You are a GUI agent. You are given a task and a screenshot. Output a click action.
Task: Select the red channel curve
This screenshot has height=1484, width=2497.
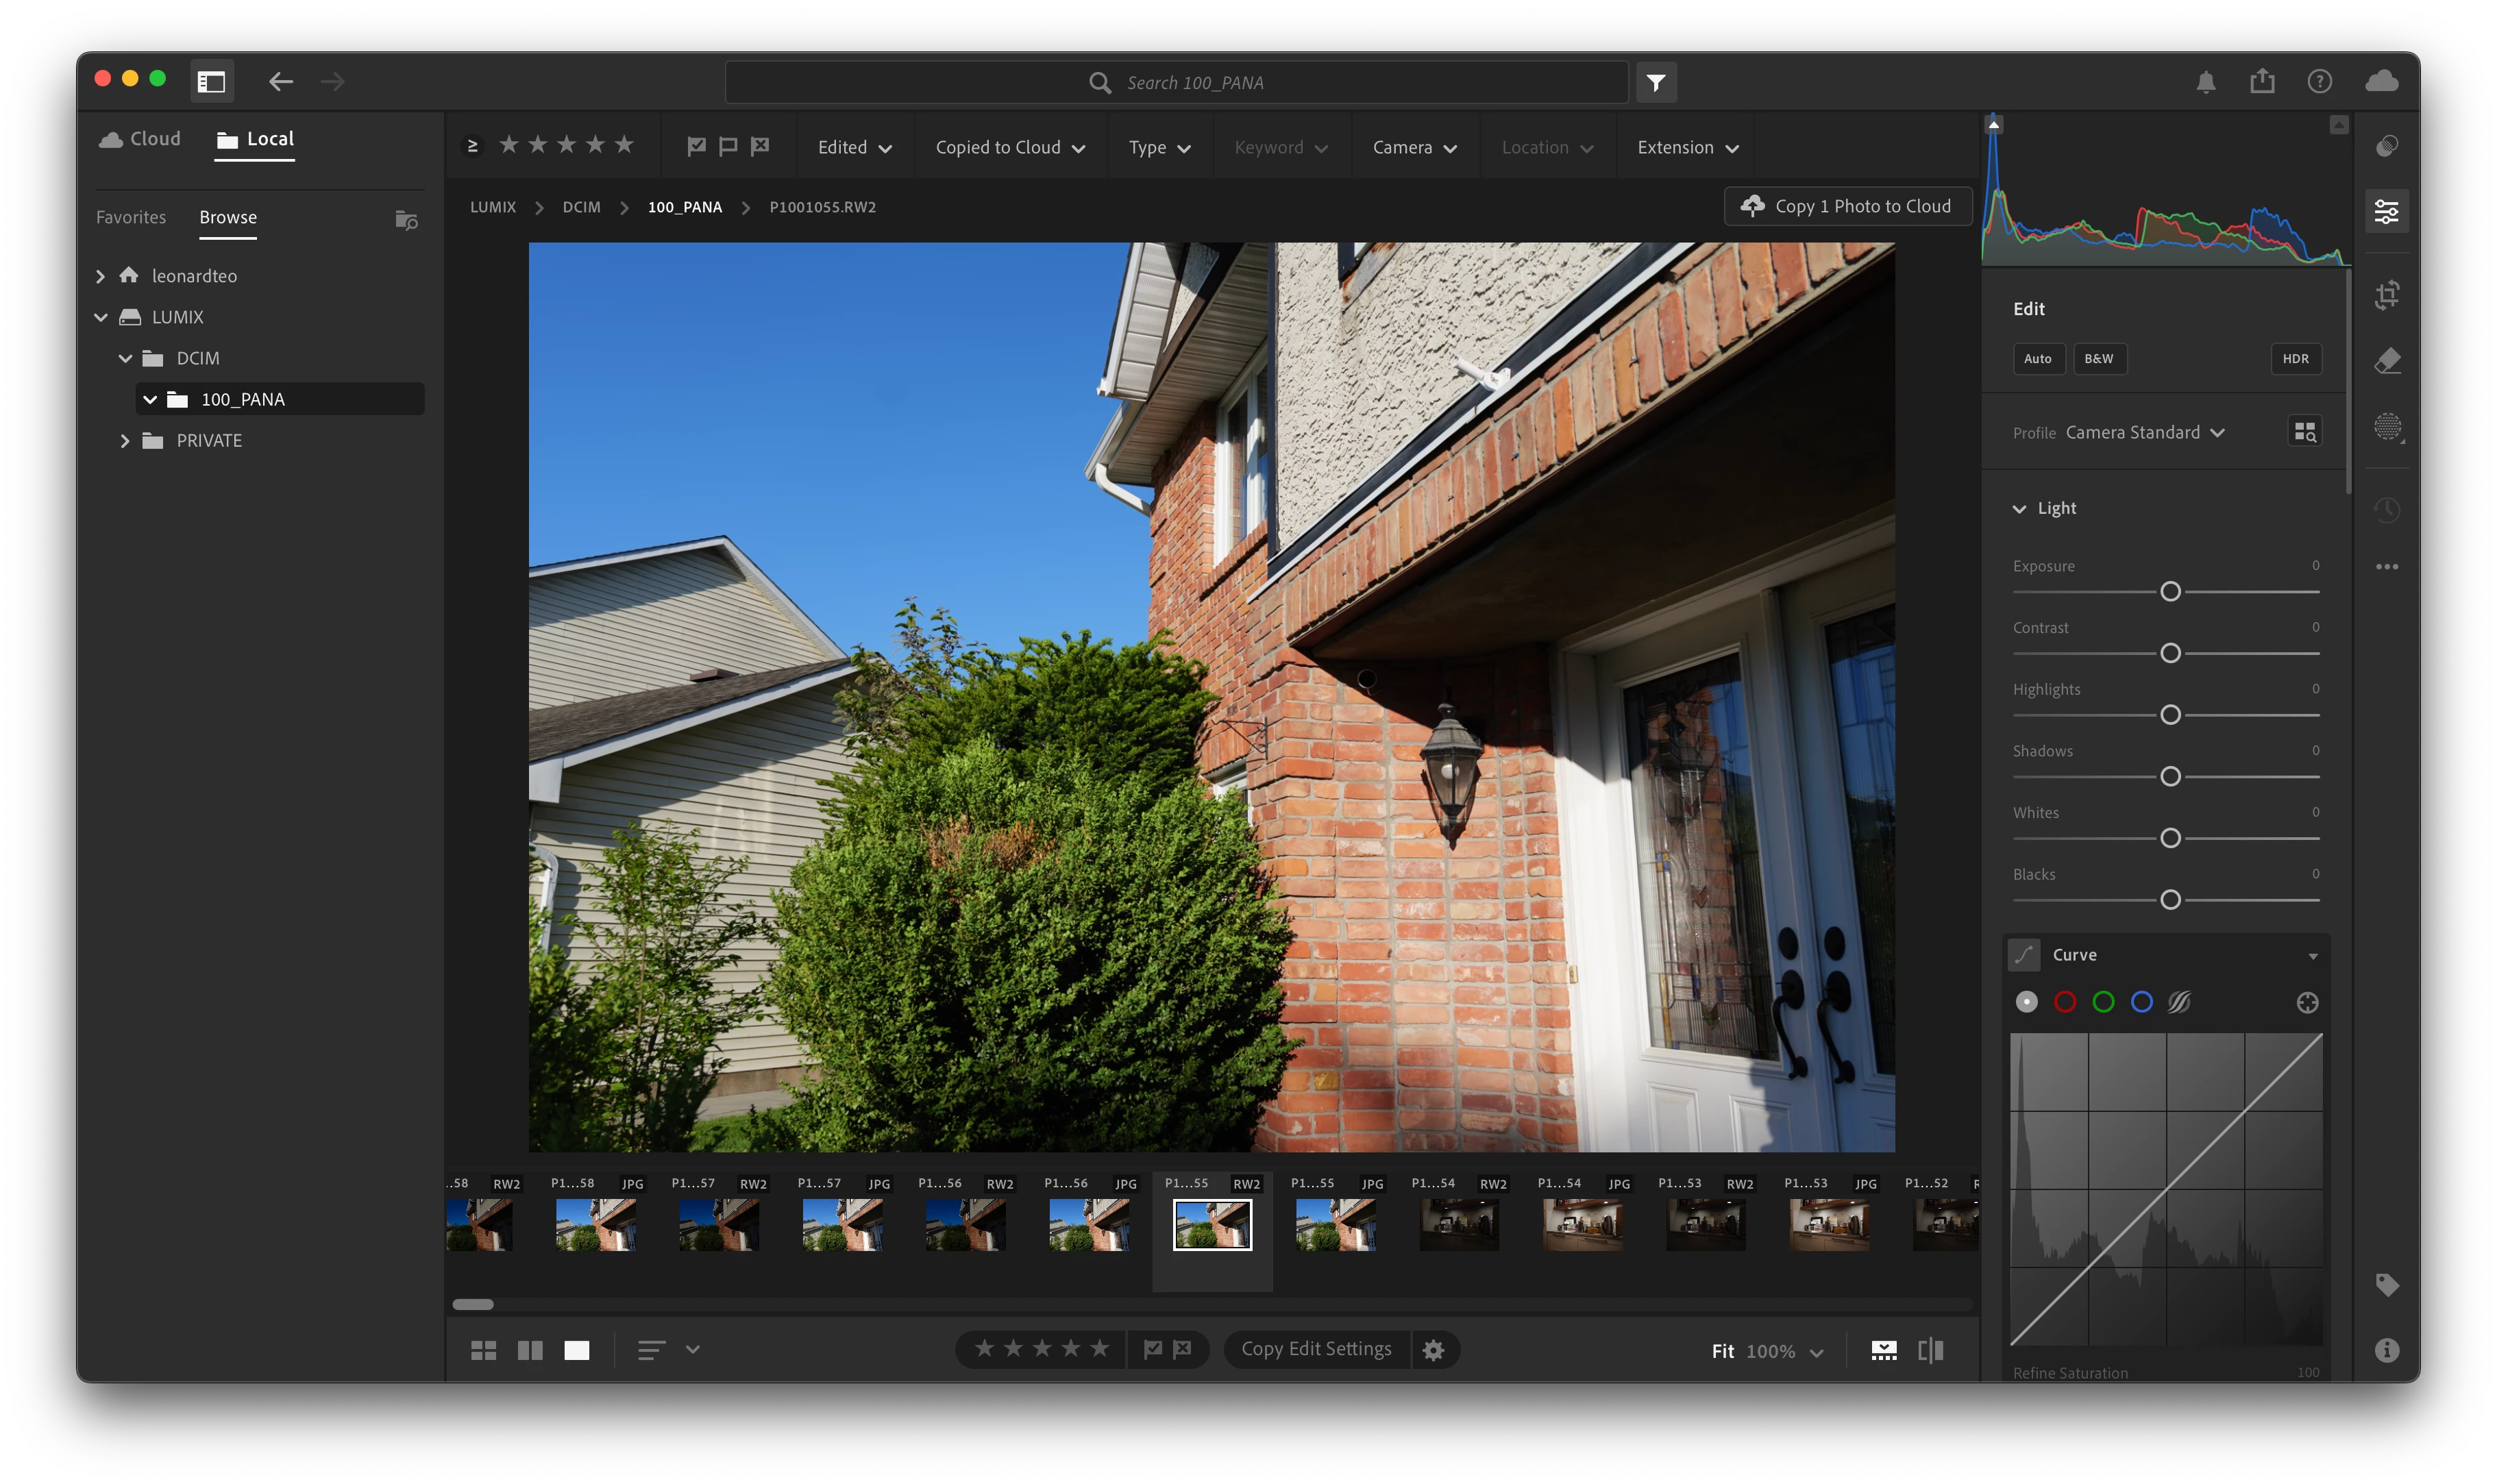[x=2065, y=1002]
